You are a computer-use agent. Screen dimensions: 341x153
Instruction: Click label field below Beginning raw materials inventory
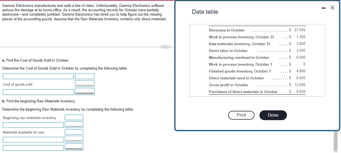[x=33, y=125]
